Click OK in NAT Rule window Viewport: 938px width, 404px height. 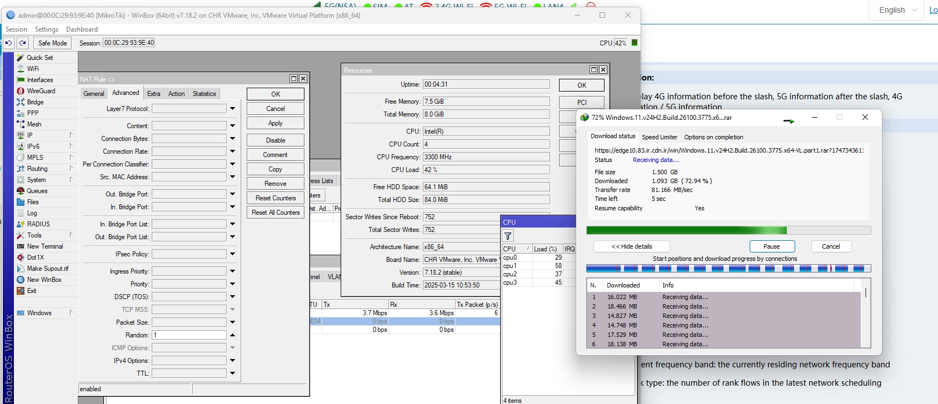(276, 94)
